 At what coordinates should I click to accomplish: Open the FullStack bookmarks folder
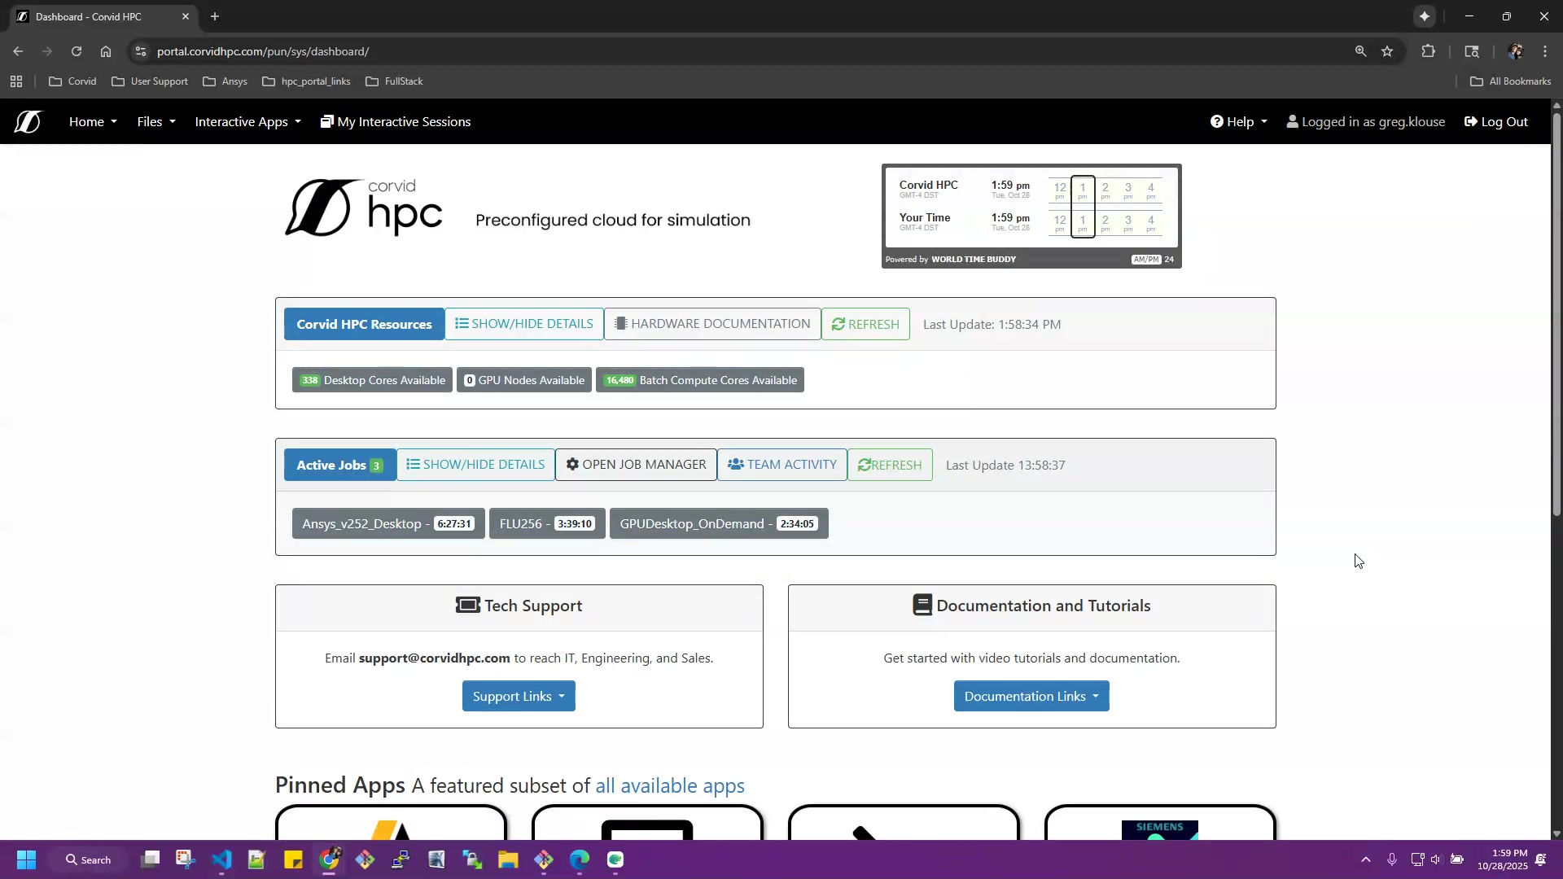pos(394,81)
